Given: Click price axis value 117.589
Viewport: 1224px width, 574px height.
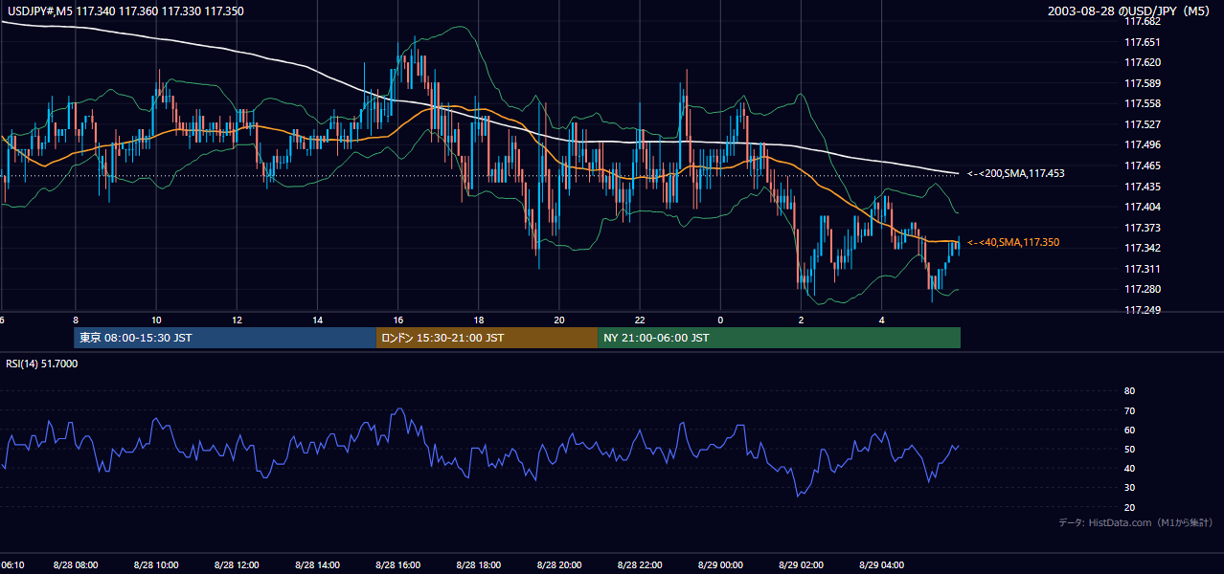Looking at the screenshot, I should [x=1143, y=83].
